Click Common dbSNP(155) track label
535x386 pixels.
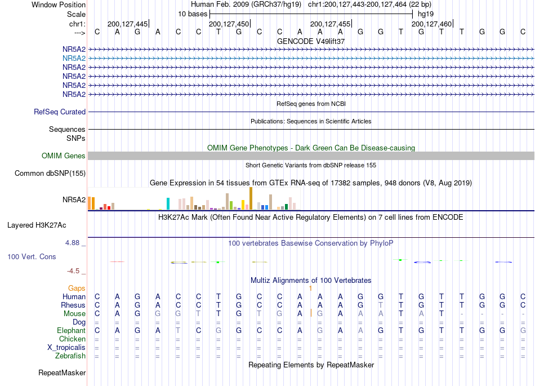click(x=50, y=174)
